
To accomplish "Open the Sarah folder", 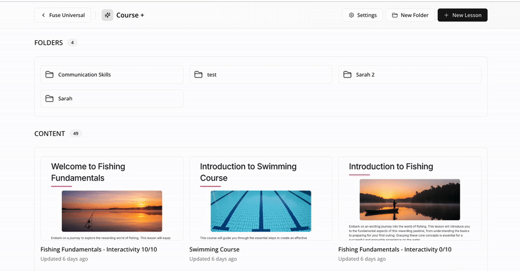I will point(111,99).
